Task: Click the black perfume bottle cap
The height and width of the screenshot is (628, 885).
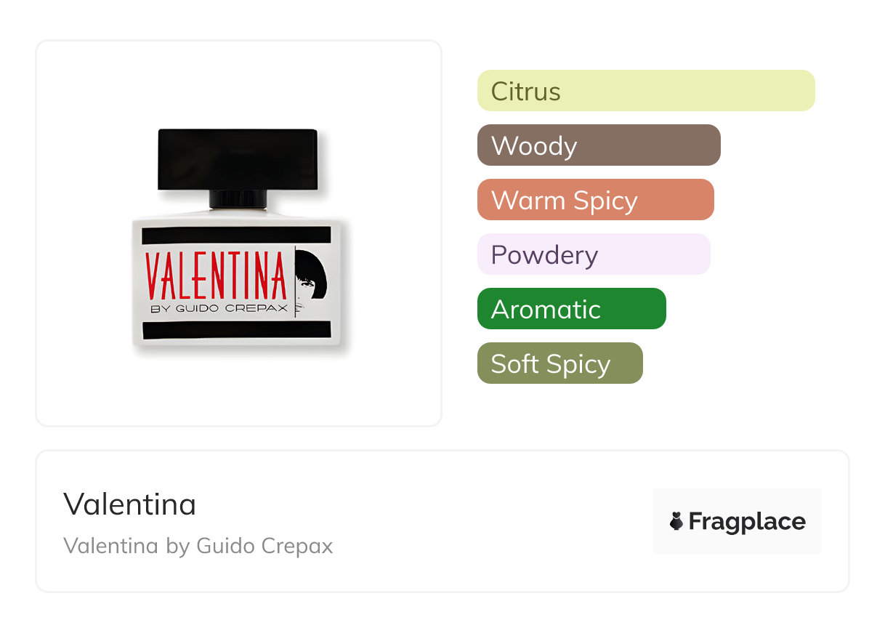Action: tap(238, 158)
